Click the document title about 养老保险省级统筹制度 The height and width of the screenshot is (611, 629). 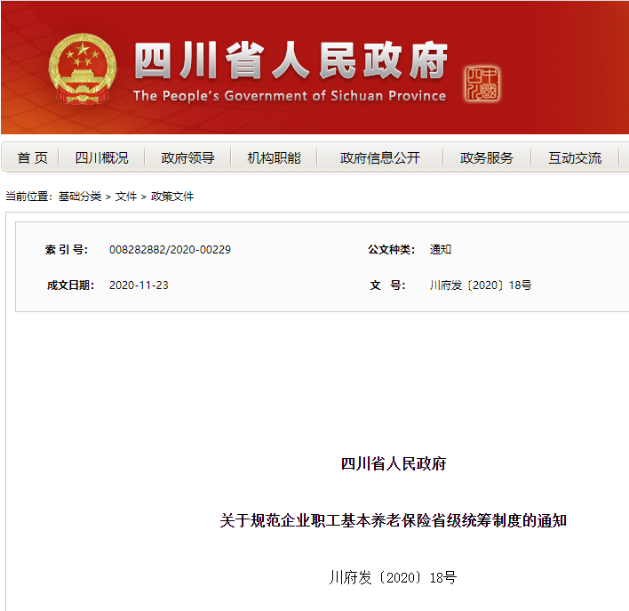[393, 521]
